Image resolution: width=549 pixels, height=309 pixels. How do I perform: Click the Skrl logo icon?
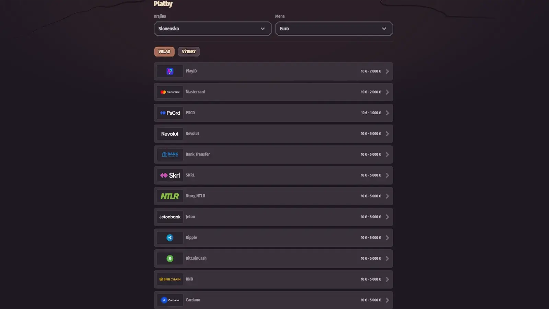170,175
